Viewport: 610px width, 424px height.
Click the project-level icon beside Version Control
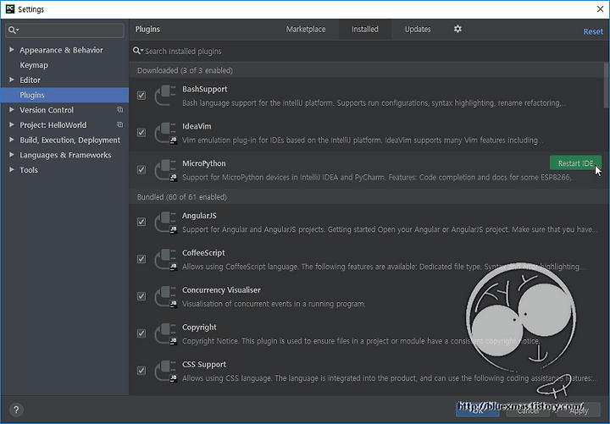point(120,109)
